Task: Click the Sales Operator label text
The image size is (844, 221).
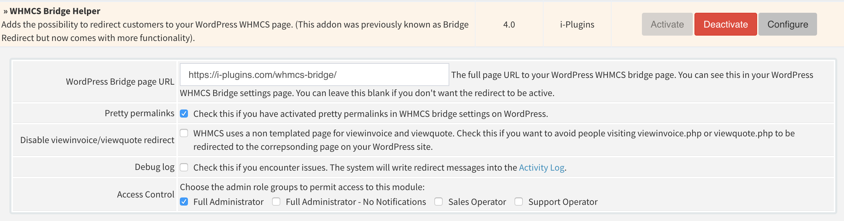Action: point(477,202)
